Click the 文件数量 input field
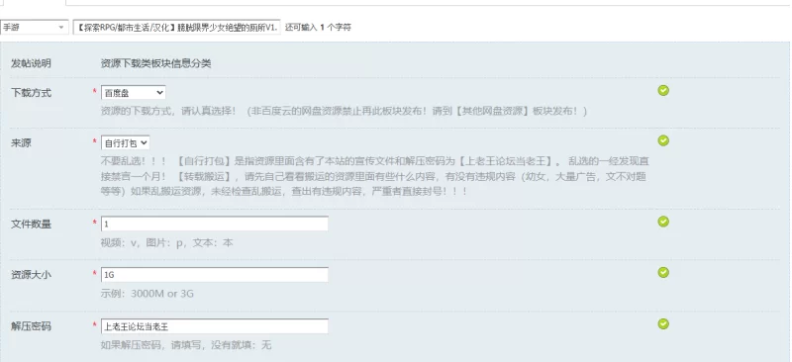Image resolution: width=792 pixels, height=362 pixels. pos(215,224)
